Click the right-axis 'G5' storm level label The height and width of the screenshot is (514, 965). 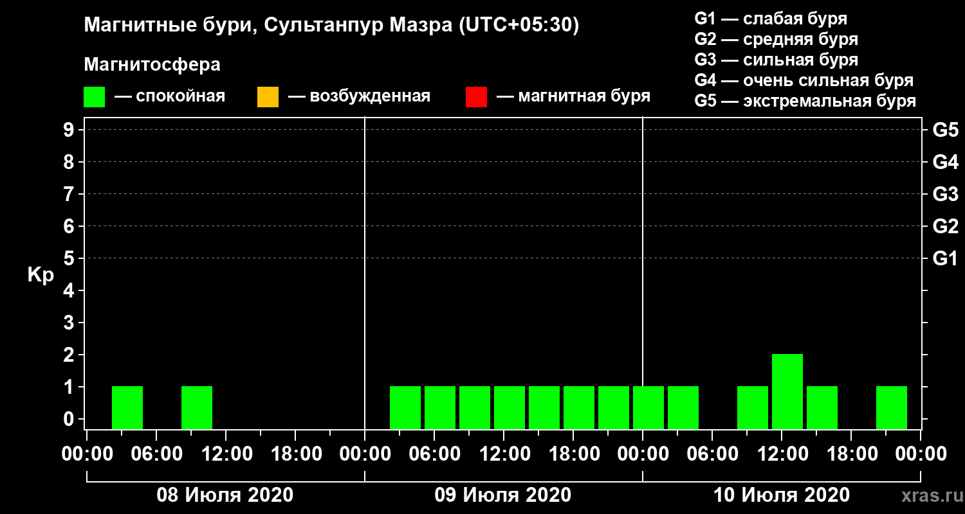point(945,130)
